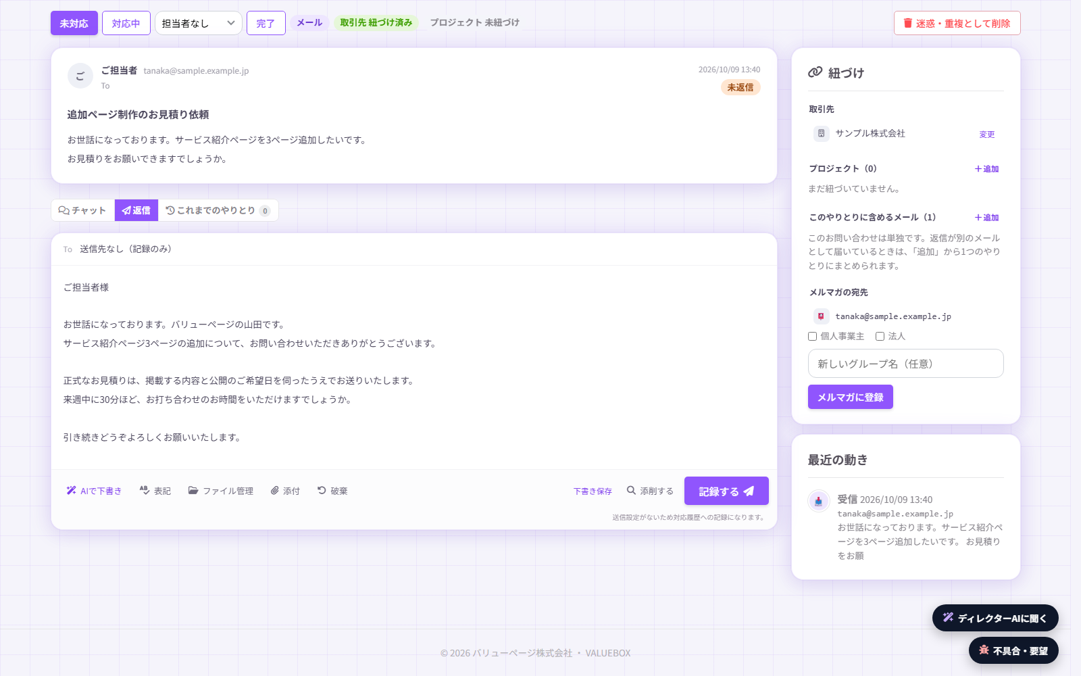
Task: Click the 受信 activity avatar icon
Action: coord(819,501)
